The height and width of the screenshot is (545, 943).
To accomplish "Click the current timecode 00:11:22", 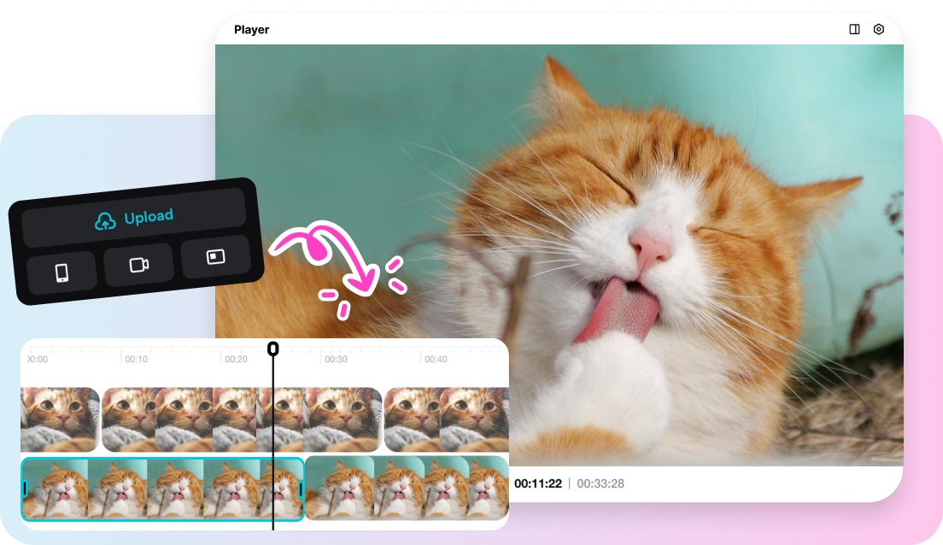I will [537, 483].
